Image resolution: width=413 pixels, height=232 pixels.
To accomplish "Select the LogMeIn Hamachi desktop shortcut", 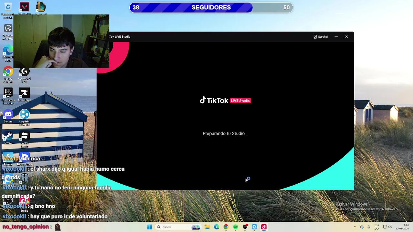I will pyautogui.click(x=24, y=118).
